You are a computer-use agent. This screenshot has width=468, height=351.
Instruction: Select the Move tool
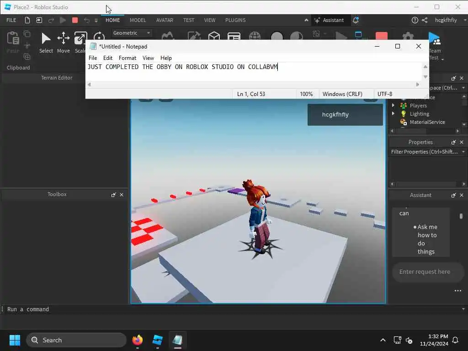click(x=63, y=43)
